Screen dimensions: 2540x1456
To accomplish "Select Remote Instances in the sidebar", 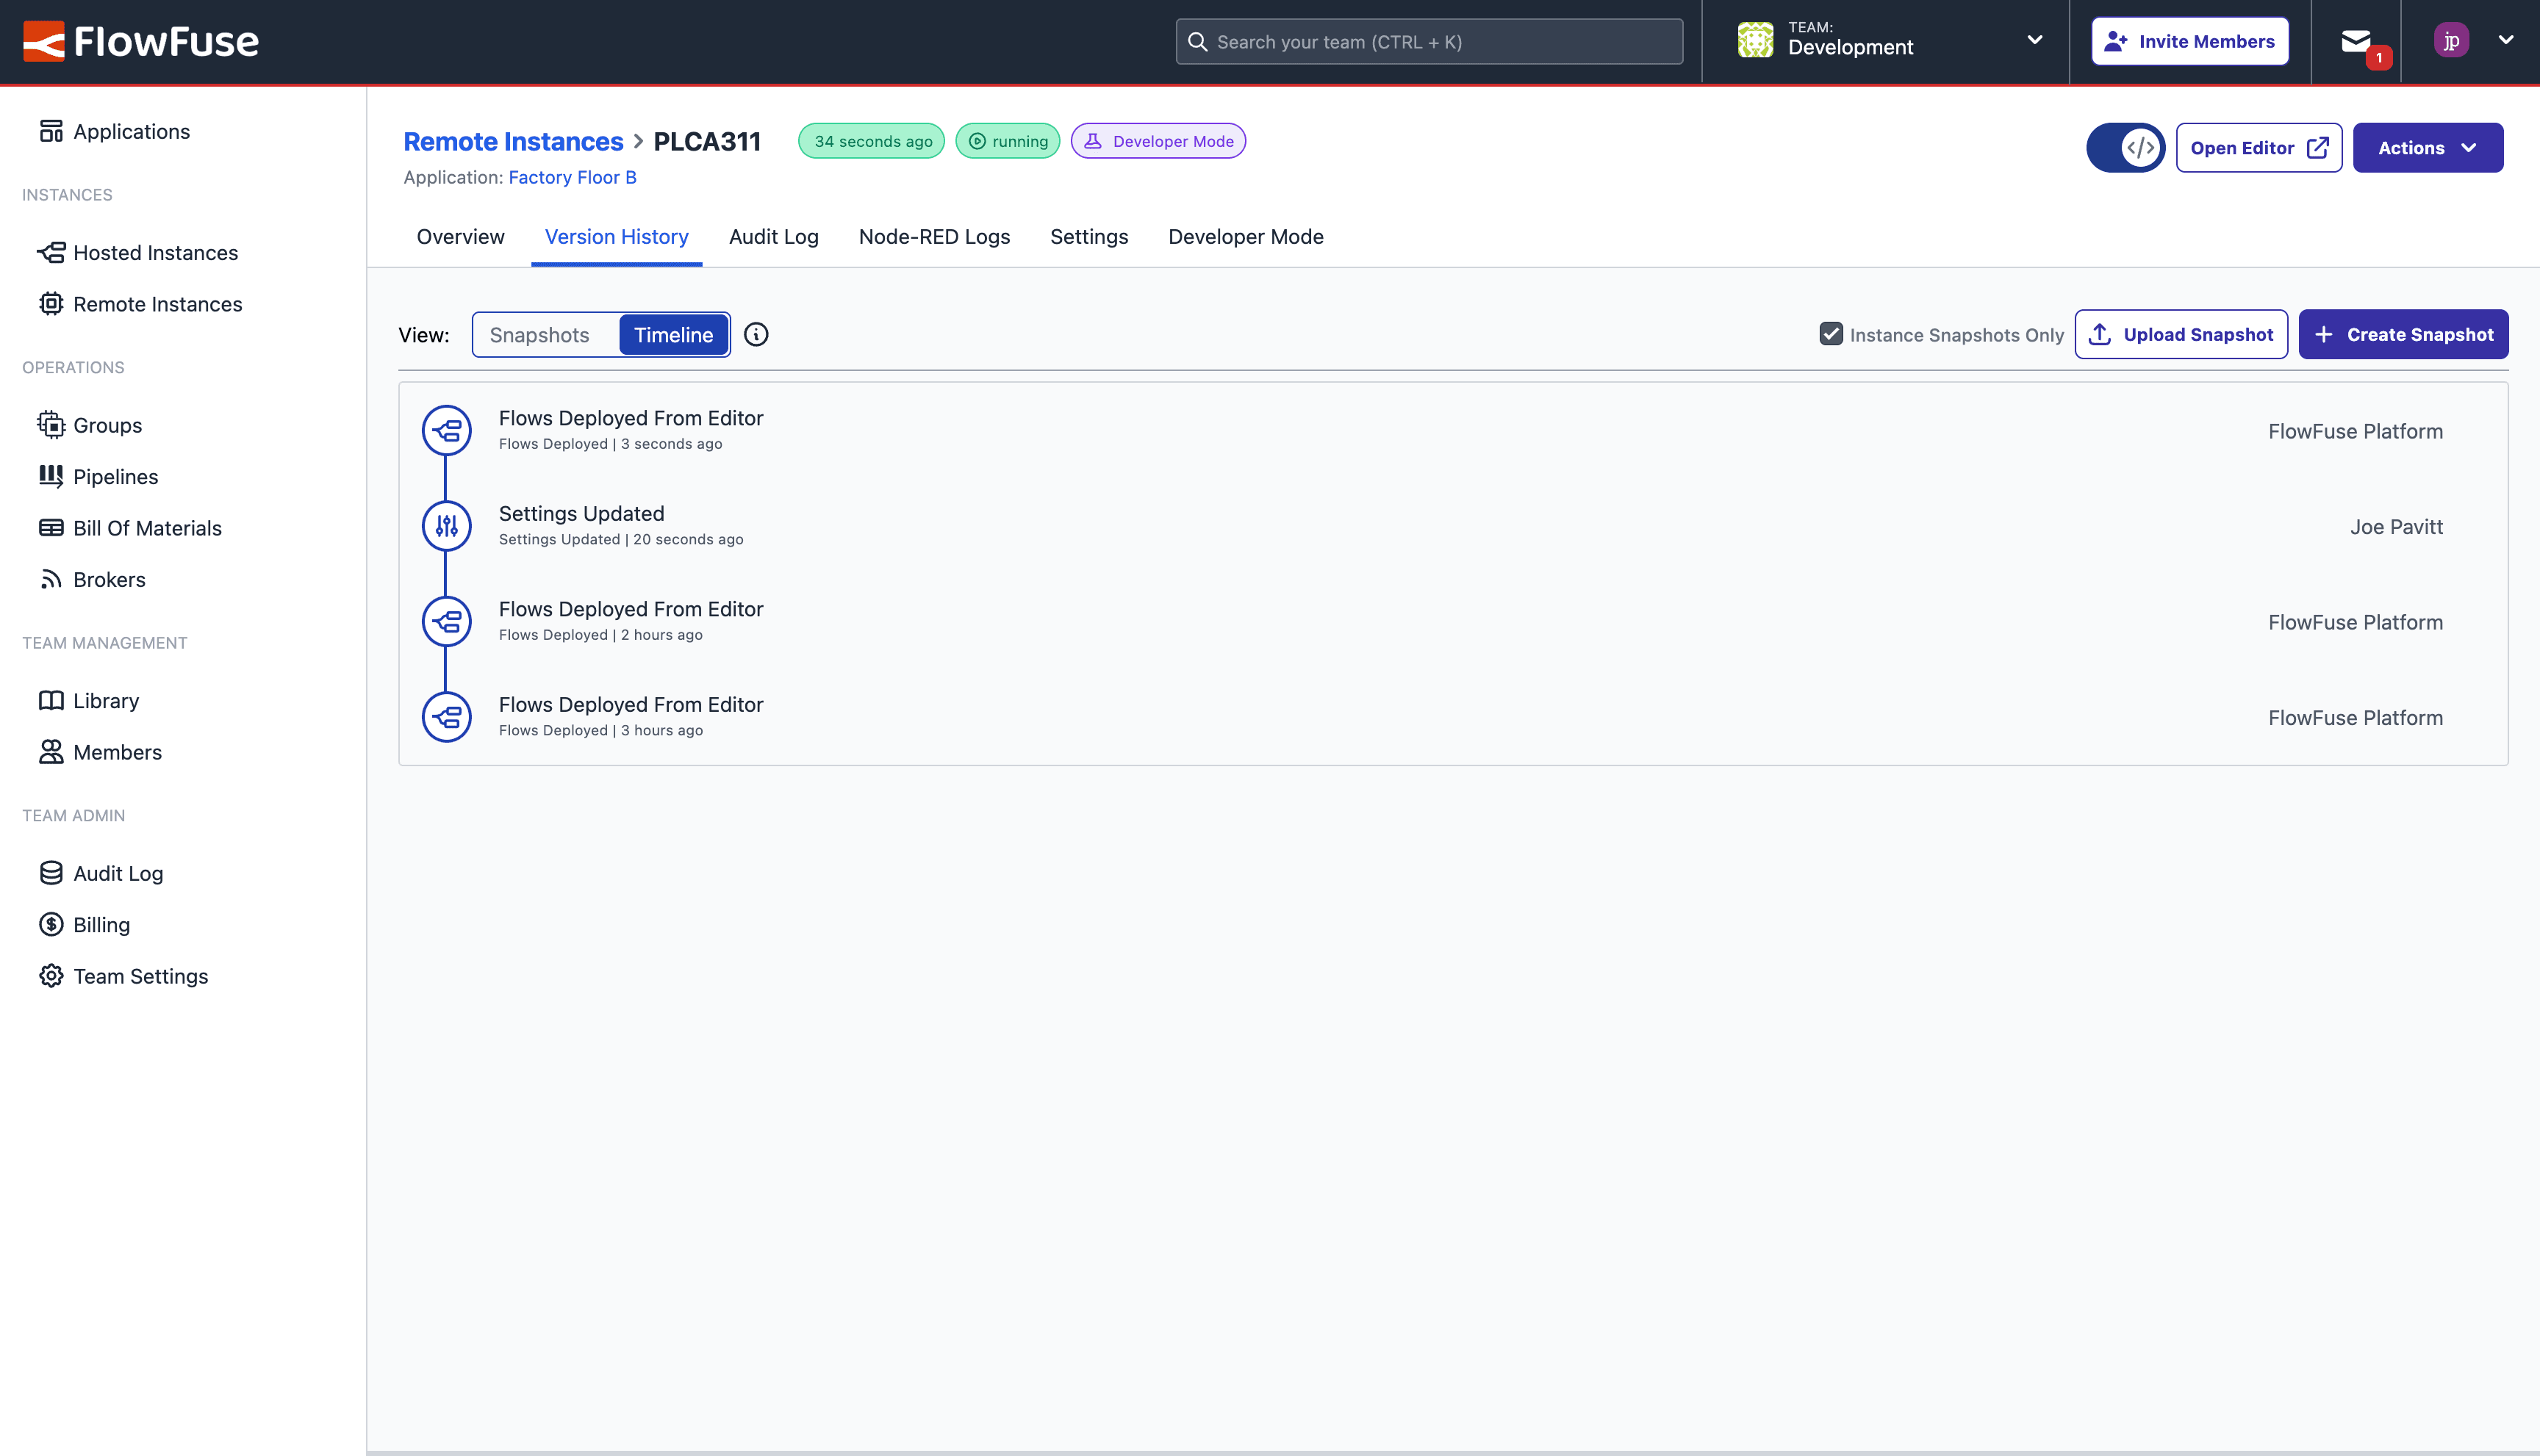I will pos(157,304).
